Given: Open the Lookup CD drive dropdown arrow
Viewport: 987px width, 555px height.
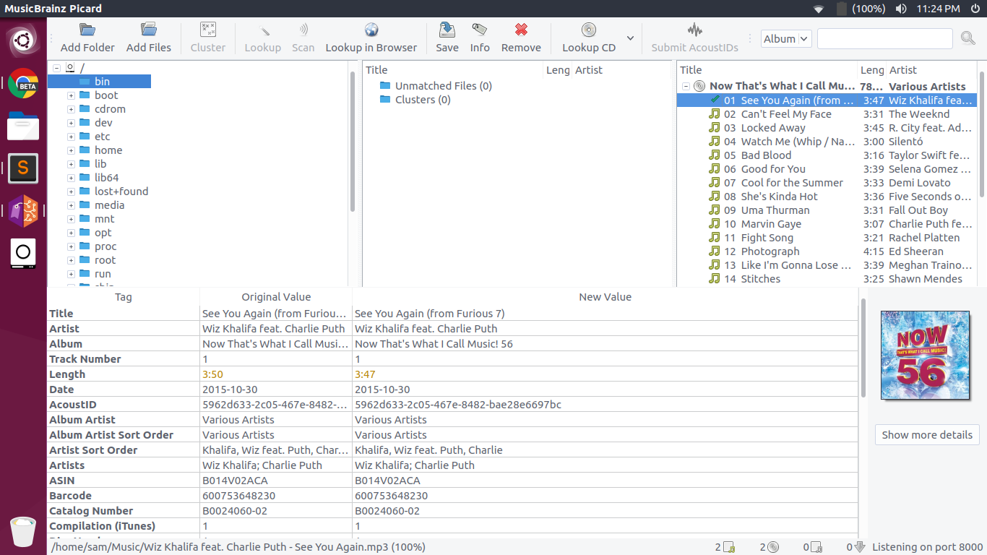Looking at the screenshot, I should [630, 38].
